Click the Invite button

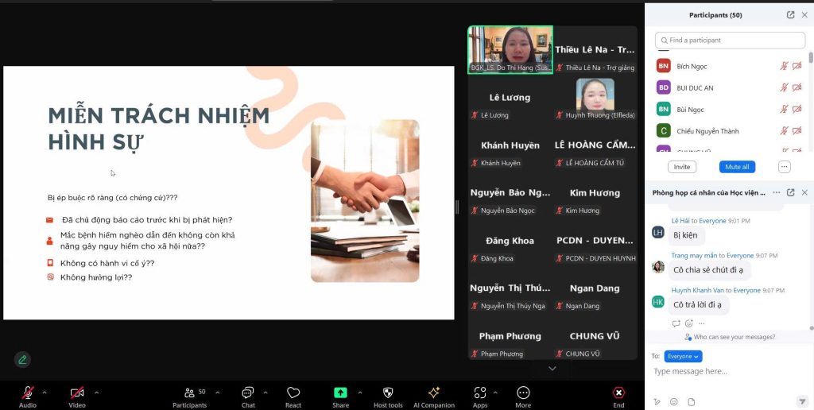click(x=682, y=167)
